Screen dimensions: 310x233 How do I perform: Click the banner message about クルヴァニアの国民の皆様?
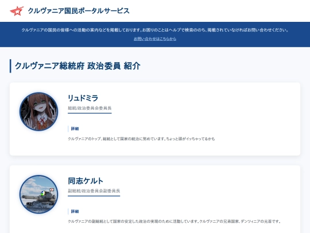155,30
